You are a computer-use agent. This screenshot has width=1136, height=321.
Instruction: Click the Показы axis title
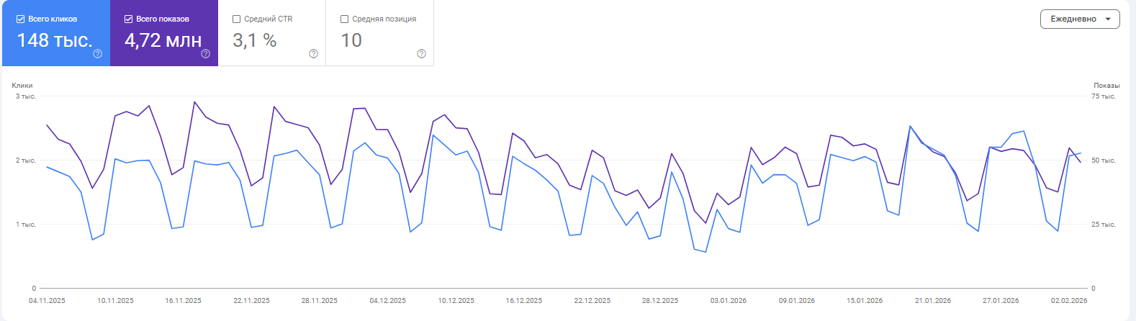tap(1106, 86)
